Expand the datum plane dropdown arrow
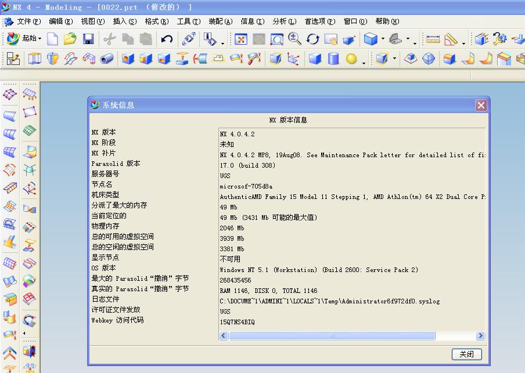 click(x=394, y=59)
